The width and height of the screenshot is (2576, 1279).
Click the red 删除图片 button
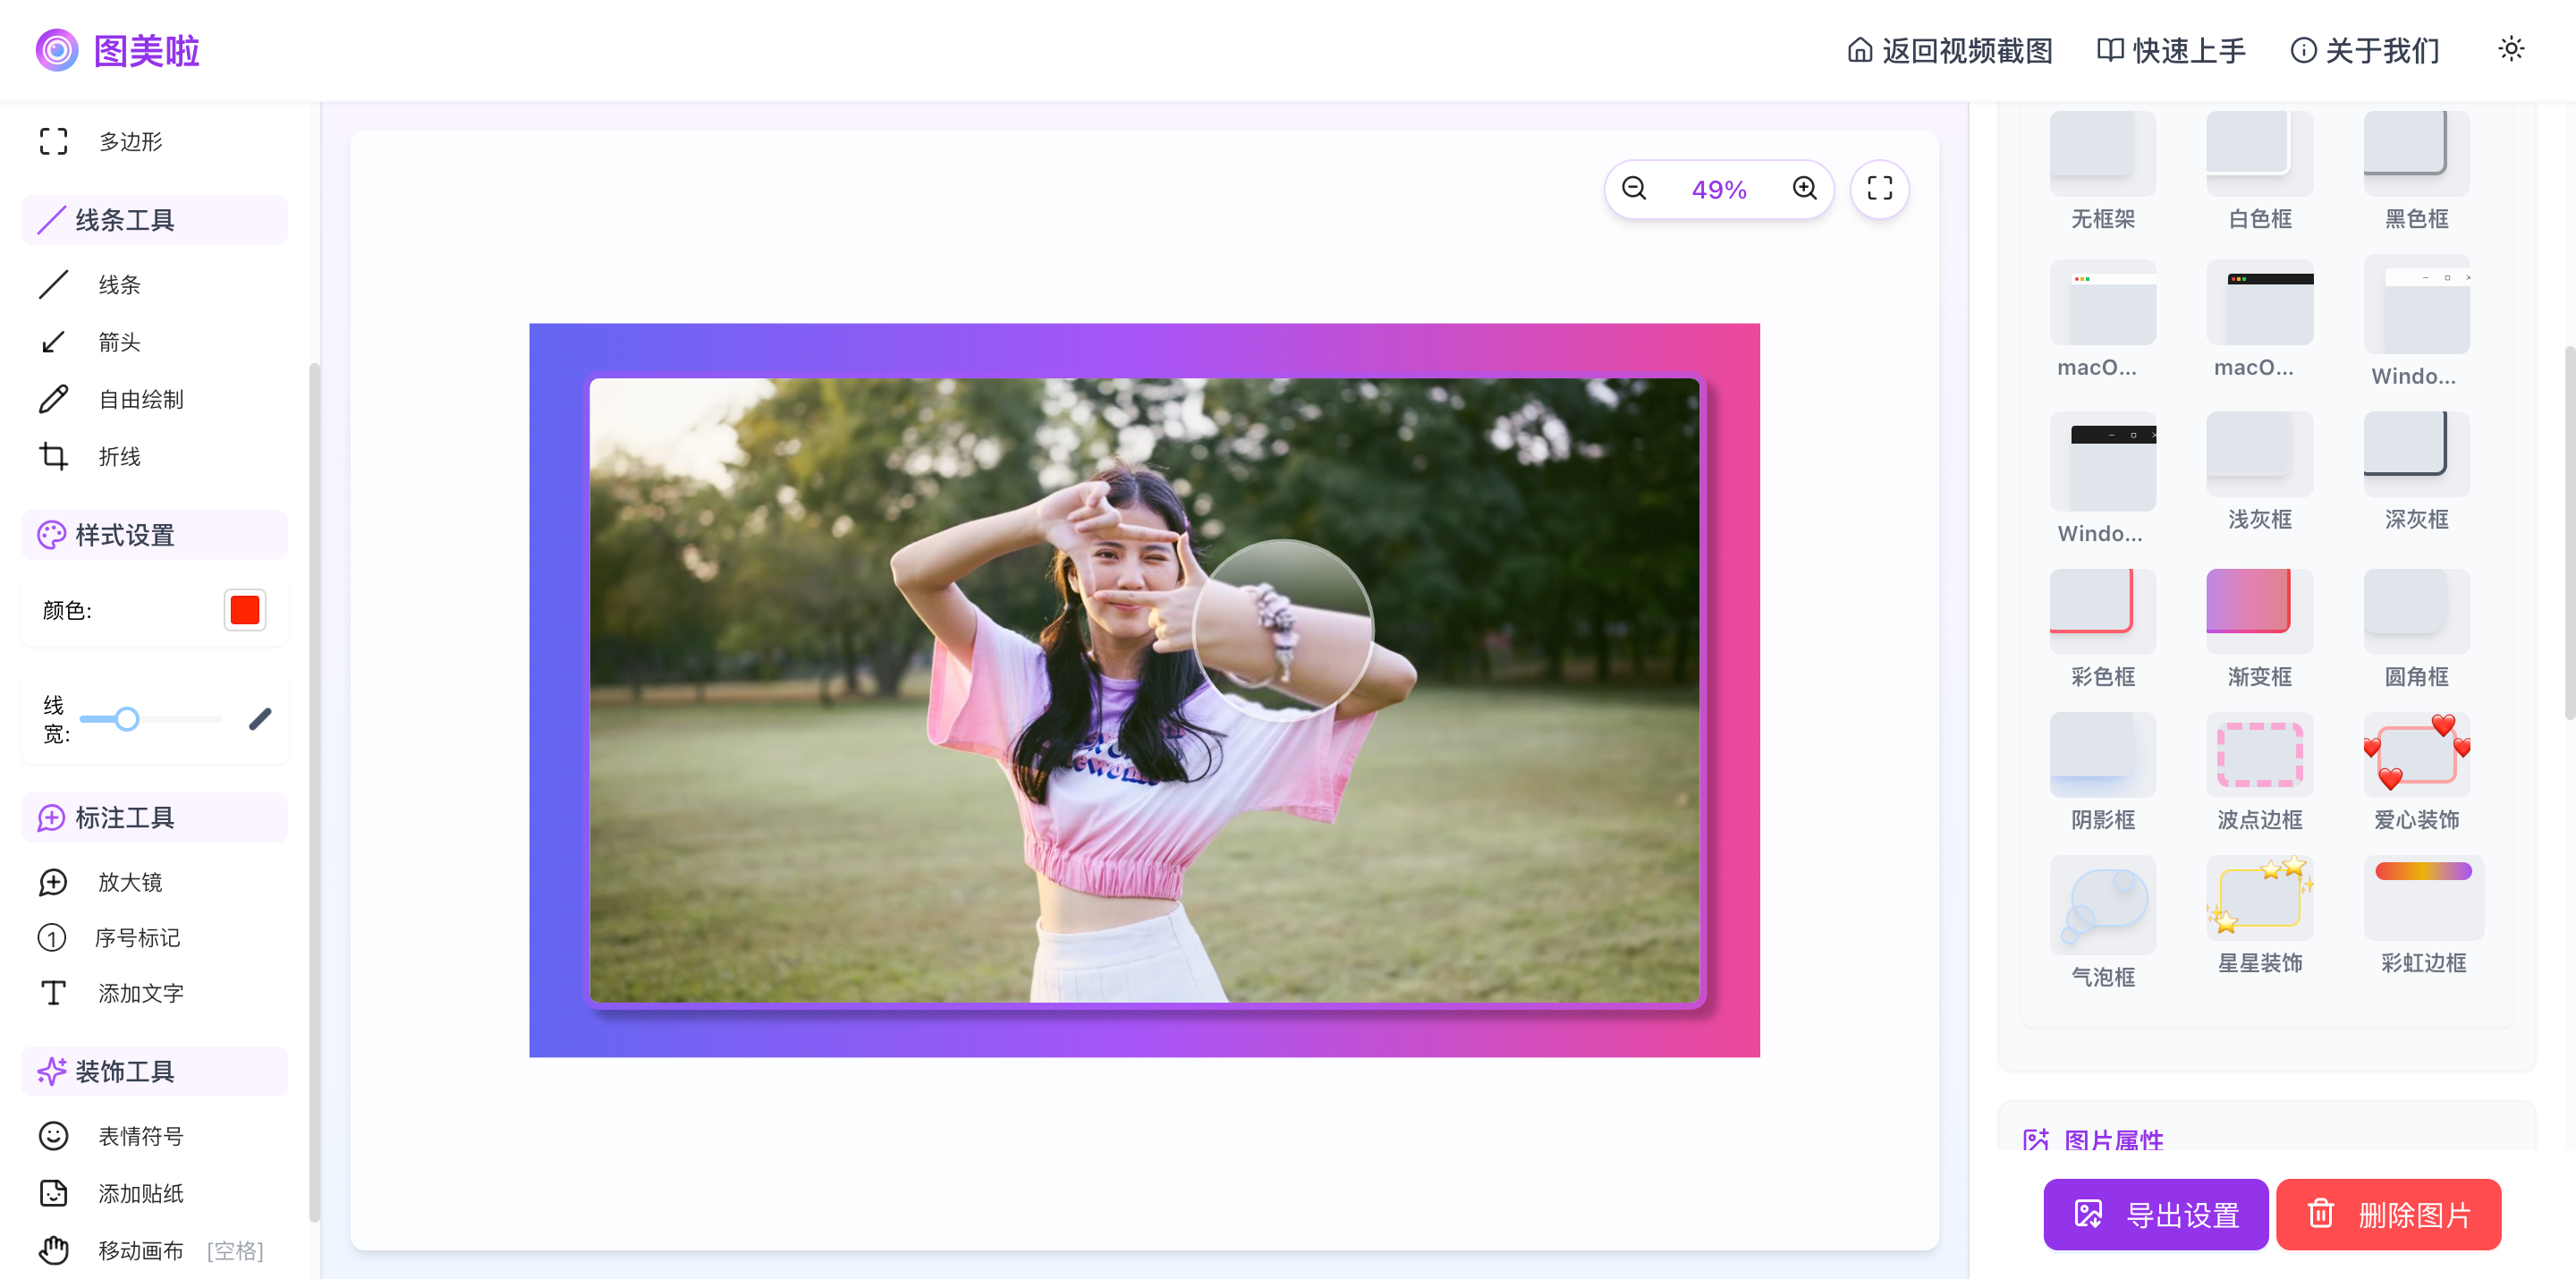[x=2388, y=1214]
